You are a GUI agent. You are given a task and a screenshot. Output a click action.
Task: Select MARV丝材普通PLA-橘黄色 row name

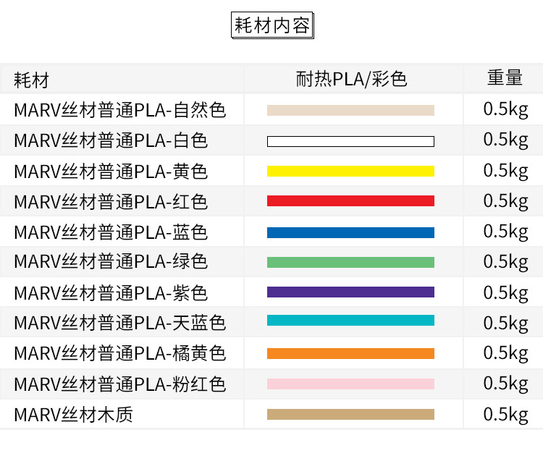click(x=119, y=353)
